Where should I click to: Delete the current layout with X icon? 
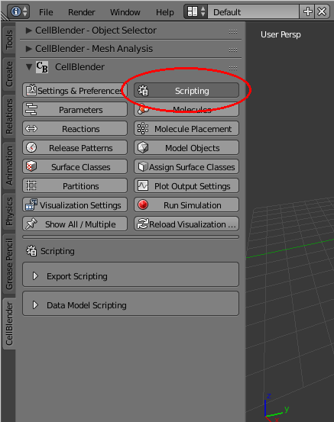coord(322,12)
